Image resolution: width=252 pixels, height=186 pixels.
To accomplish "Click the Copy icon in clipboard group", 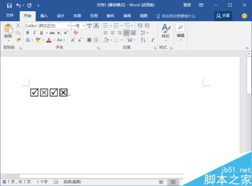I will pos(18,33).
